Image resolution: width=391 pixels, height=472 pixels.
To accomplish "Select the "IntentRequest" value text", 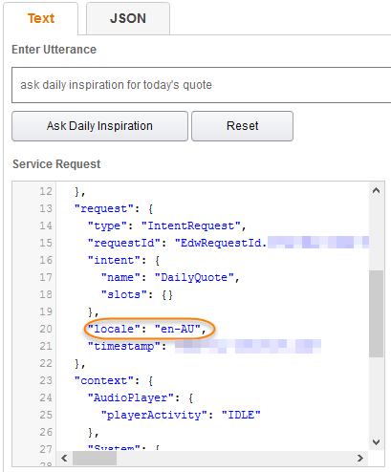I will 190,226.
